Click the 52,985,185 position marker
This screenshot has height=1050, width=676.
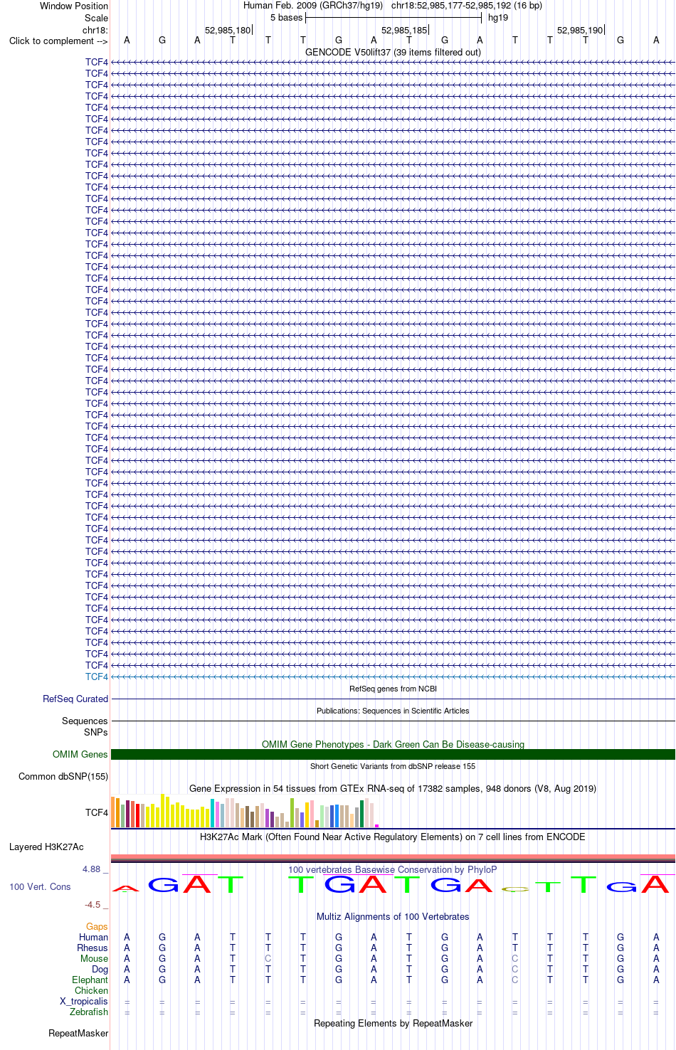pos(404,30)
